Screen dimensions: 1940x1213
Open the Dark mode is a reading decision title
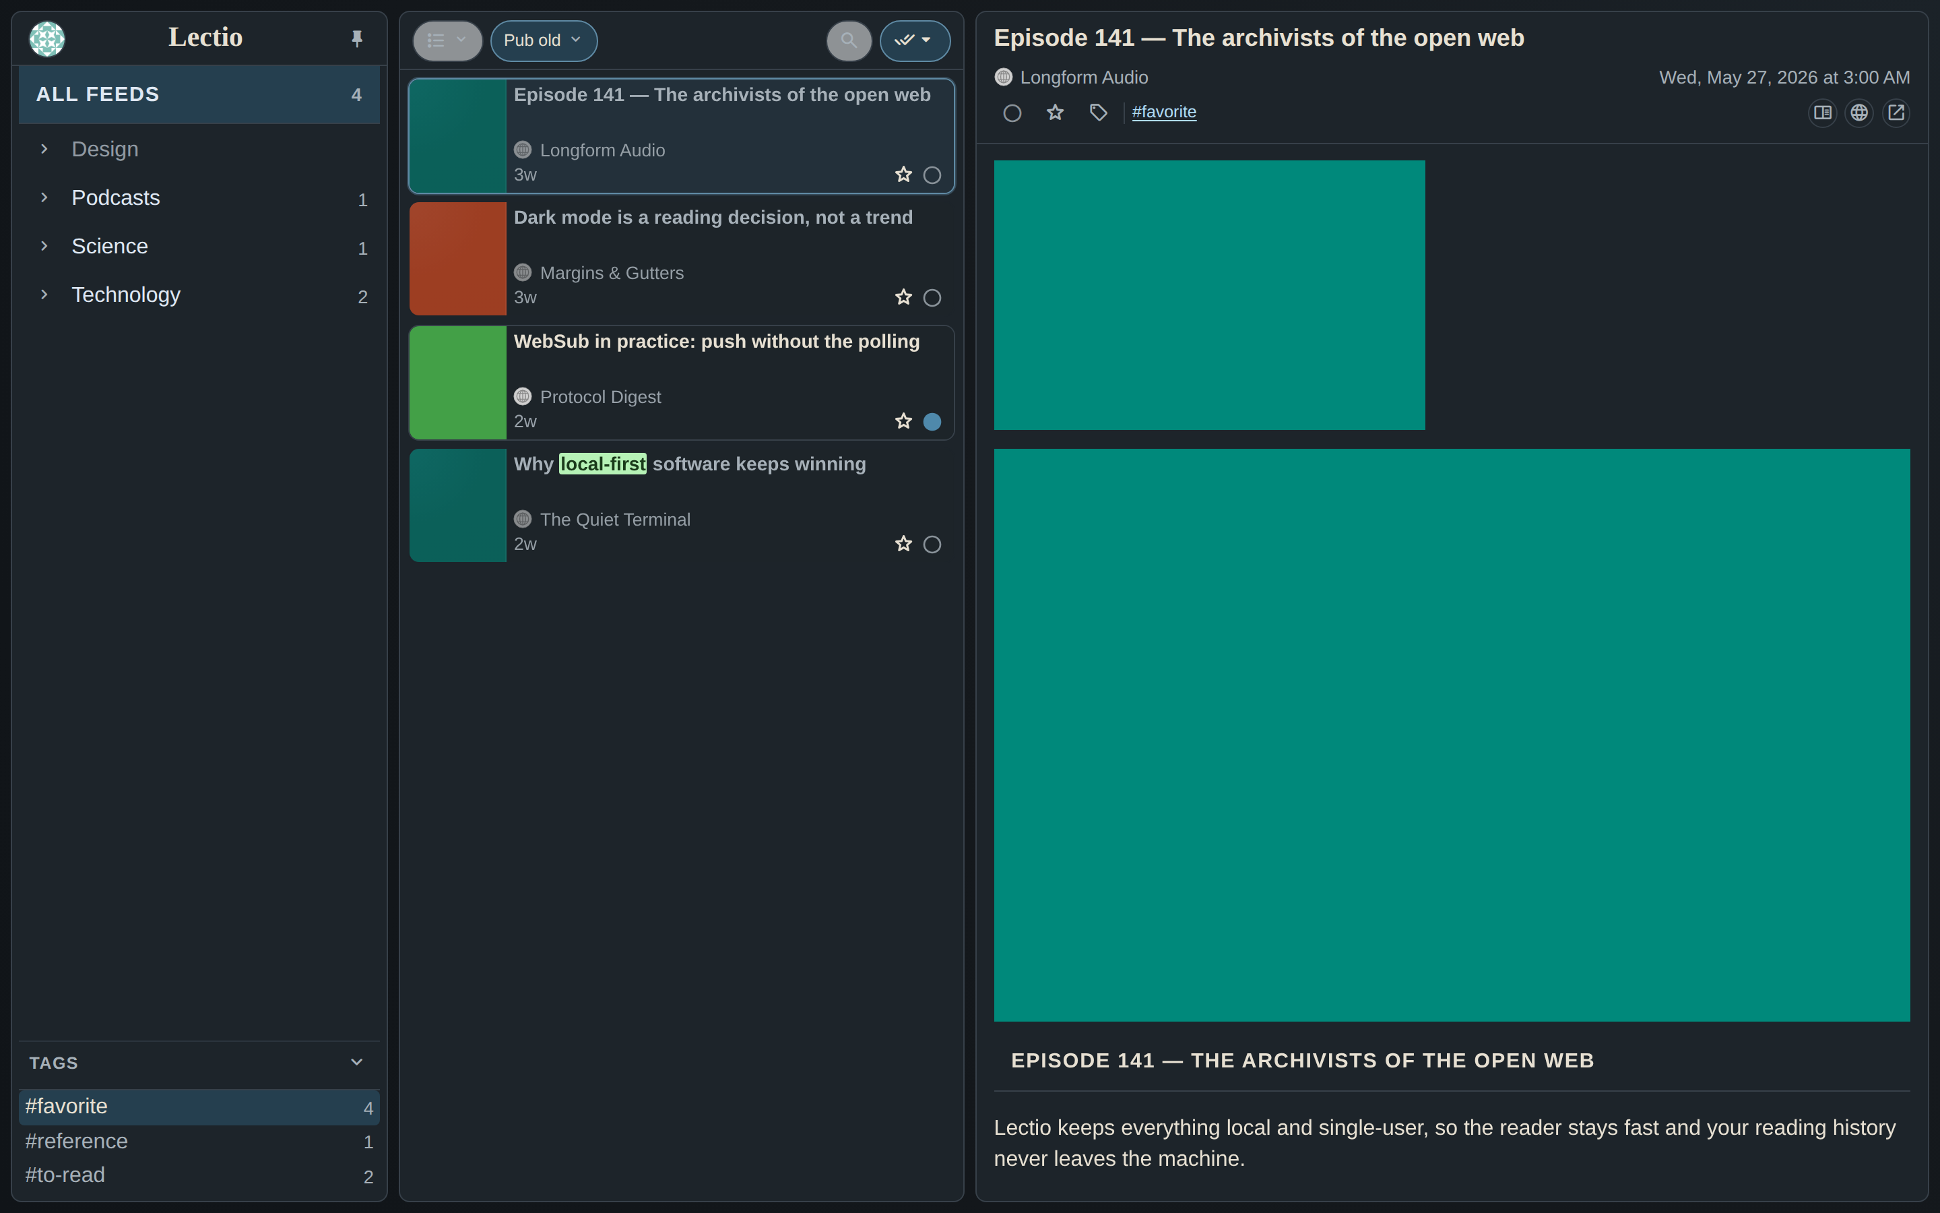pos(713,218)
